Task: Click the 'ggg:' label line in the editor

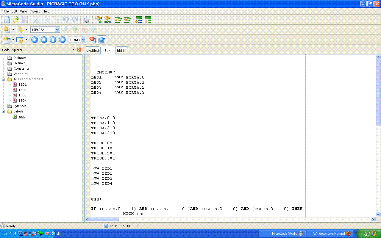Action: pos(96,199)
